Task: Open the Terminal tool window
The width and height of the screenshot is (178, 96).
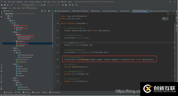Action: tap(26, 92)
